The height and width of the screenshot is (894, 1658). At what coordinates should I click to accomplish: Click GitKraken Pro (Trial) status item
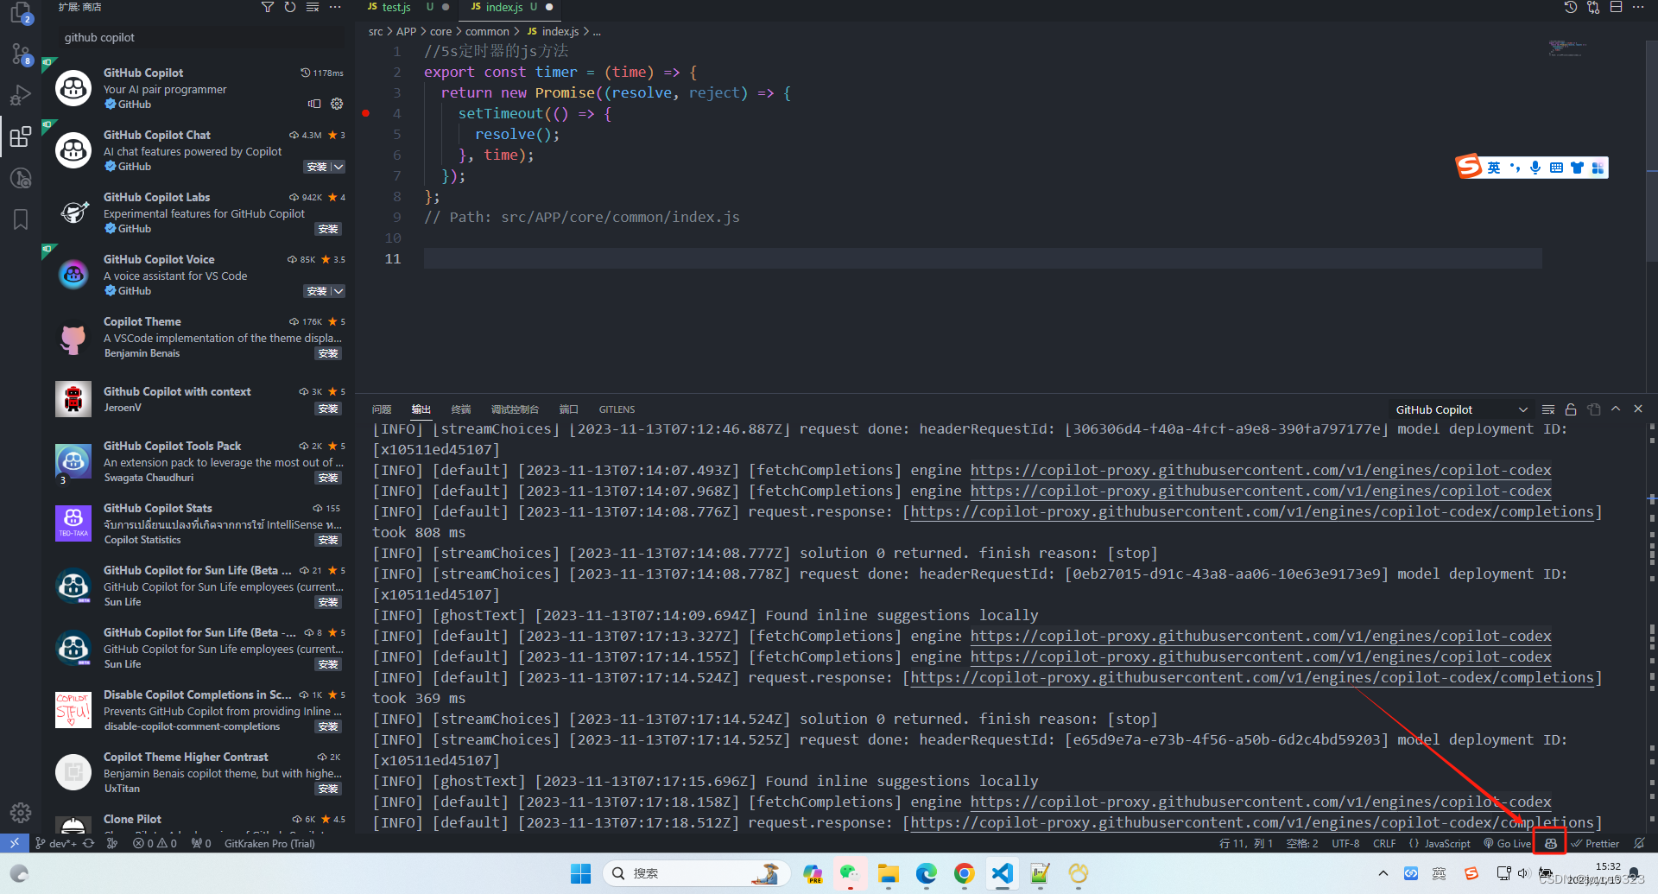pos(269,843)
